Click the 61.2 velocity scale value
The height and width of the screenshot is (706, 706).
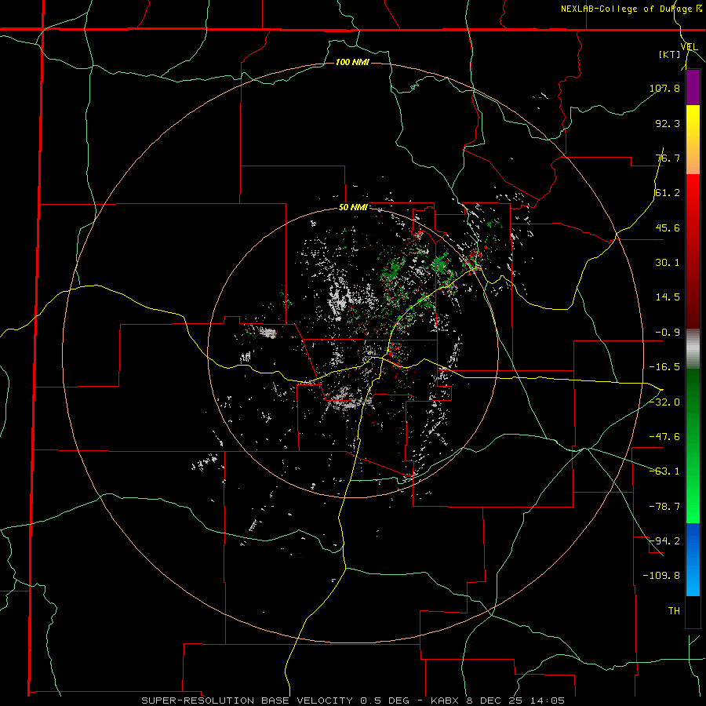(668, 193)
